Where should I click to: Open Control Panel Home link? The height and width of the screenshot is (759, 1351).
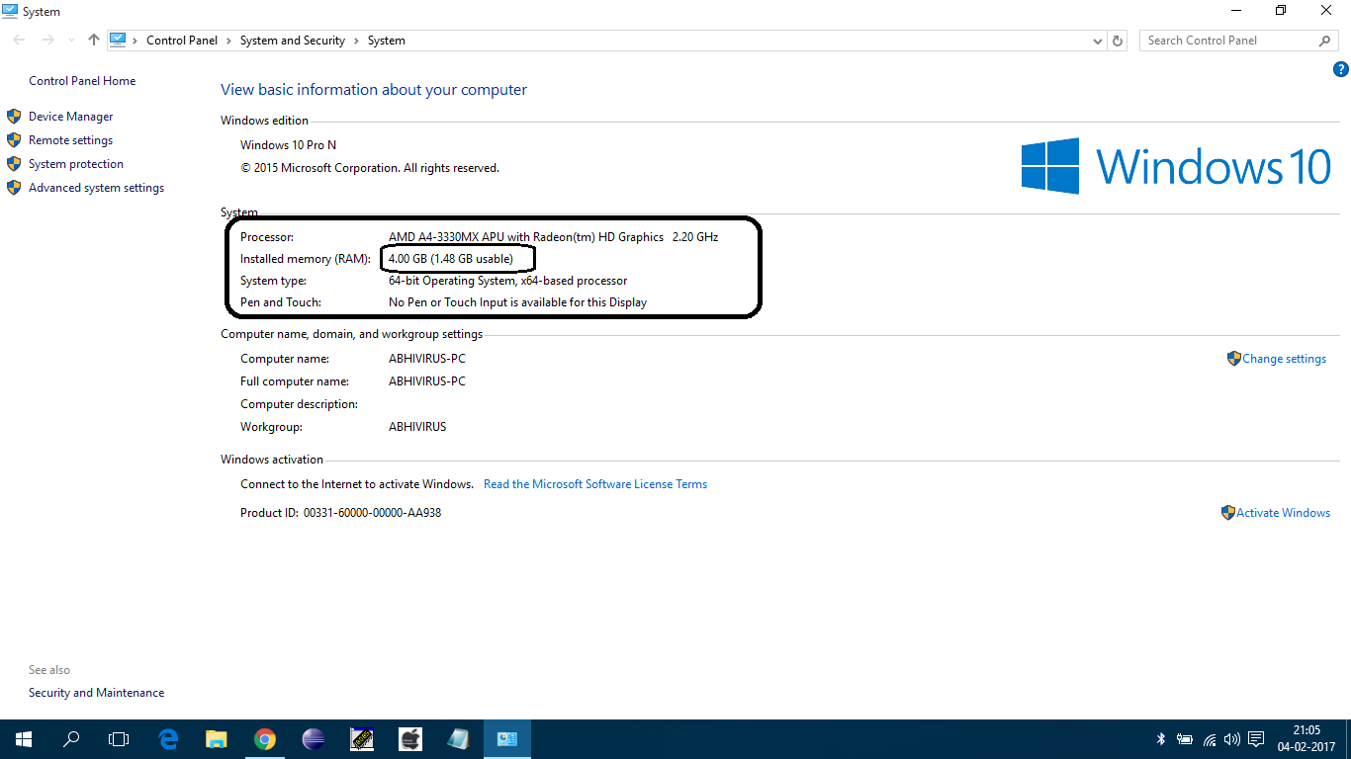pyautogui.click(x=82, y=81)
